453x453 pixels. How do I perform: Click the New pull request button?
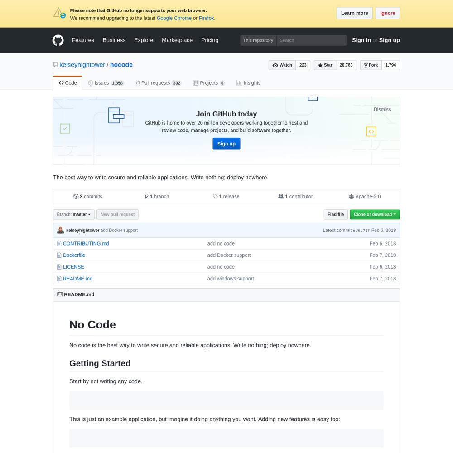pos(118,214)
